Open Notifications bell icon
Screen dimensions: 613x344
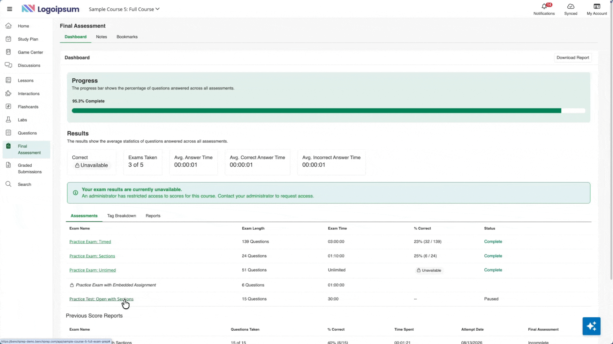click(544, 6)
